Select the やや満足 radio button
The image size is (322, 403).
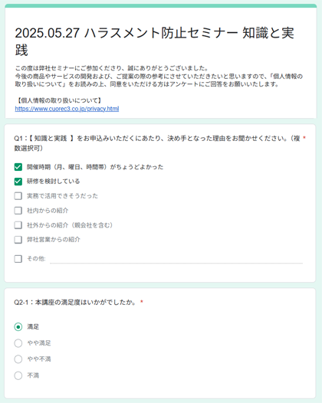[18, 343]
